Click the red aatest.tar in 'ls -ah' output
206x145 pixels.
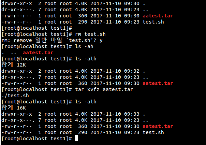[38, 53]
